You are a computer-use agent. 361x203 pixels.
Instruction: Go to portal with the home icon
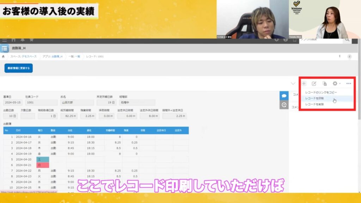[13, 40]
